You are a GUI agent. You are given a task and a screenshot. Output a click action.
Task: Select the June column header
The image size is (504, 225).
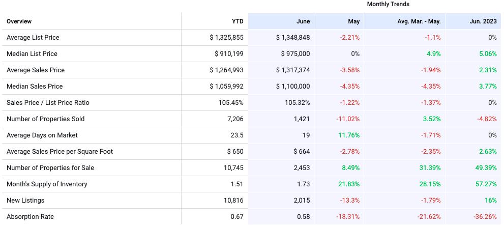(303, 21)
